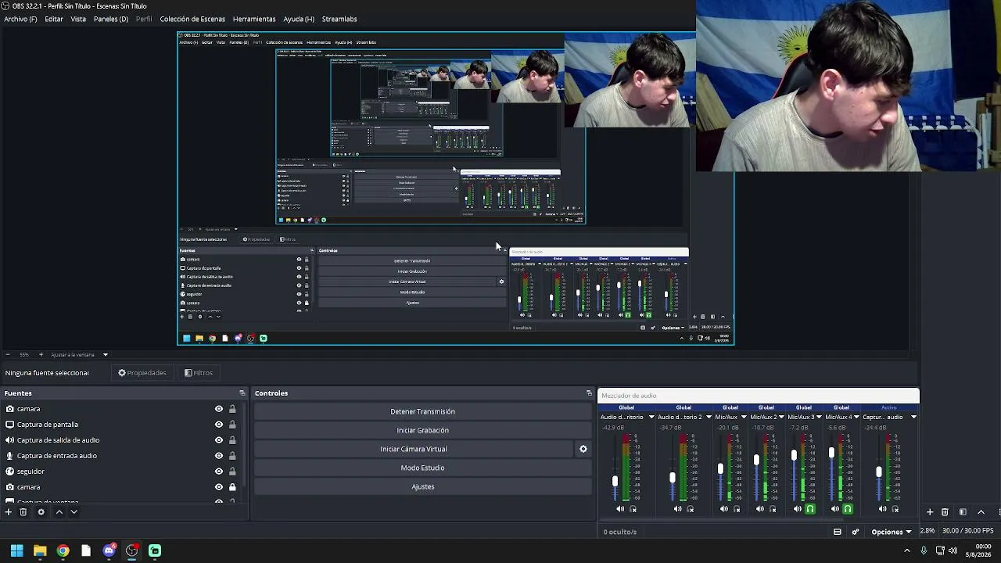
Task: Click the Mic/Aux 2 volume fader
Action: (x=756, y=460)
